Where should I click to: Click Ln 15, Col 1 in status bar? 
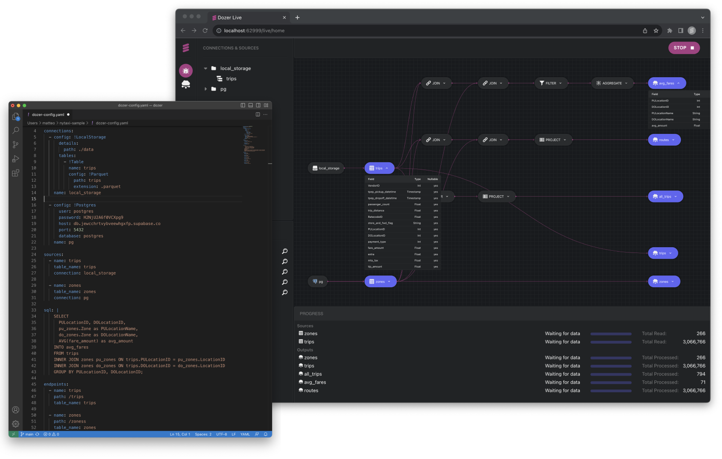tap(180, 434)
